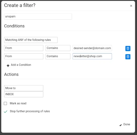The height and width of the screenshot is (135, 137).
Task: Close the Create a filter dialog
Action: 131,6
